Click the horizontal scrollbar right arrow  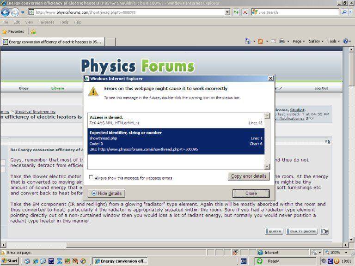tap(346, 245)
